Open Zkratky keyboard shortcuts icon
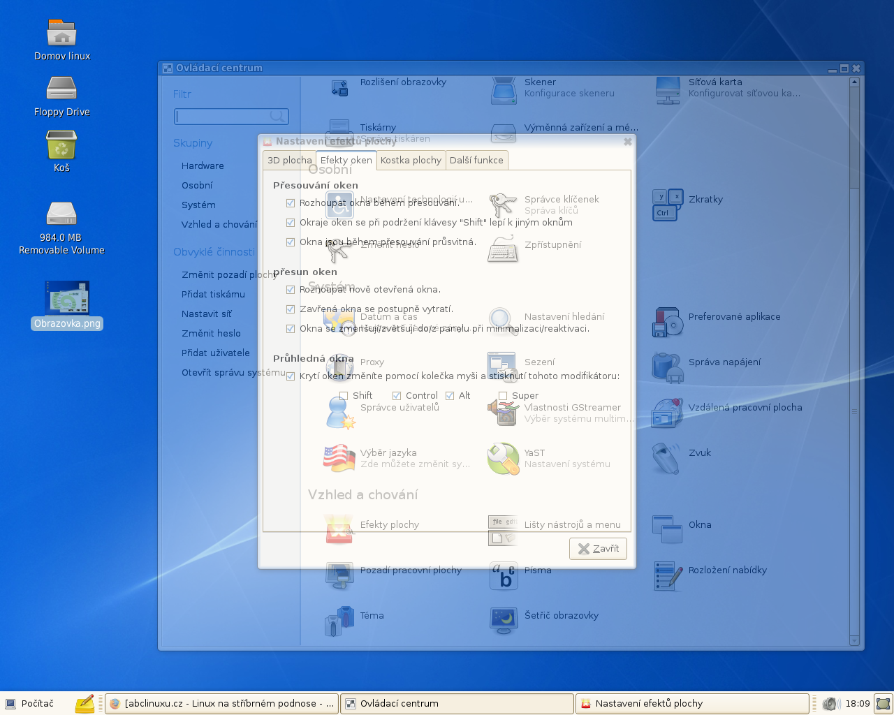The width and height of the screenshot is (894, 715). click(x=668, y=205)
